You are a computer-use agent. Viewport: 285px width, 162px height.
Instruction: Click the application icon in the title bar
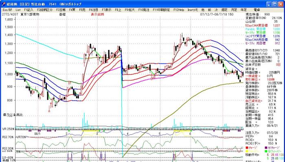[3, 4]
